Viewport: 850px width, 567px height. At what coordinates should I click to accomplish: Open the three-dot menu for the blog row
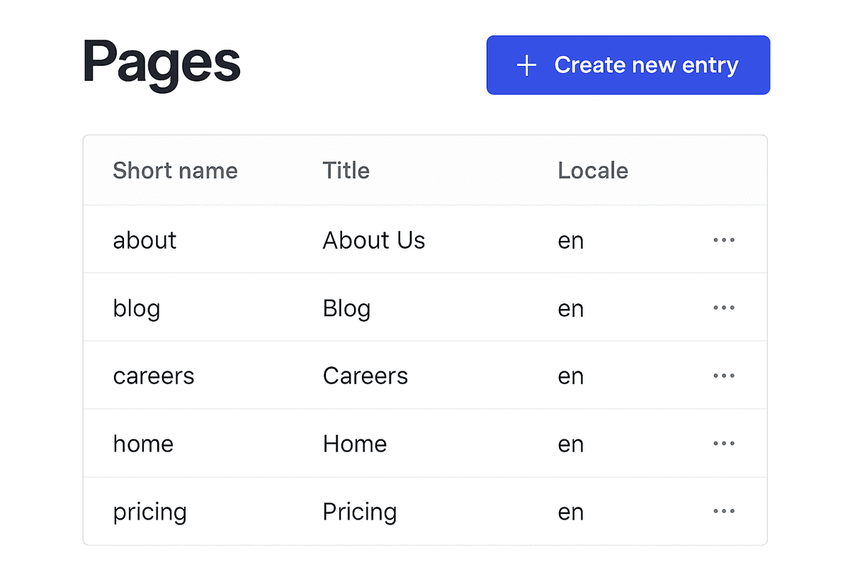click(724, 308)
